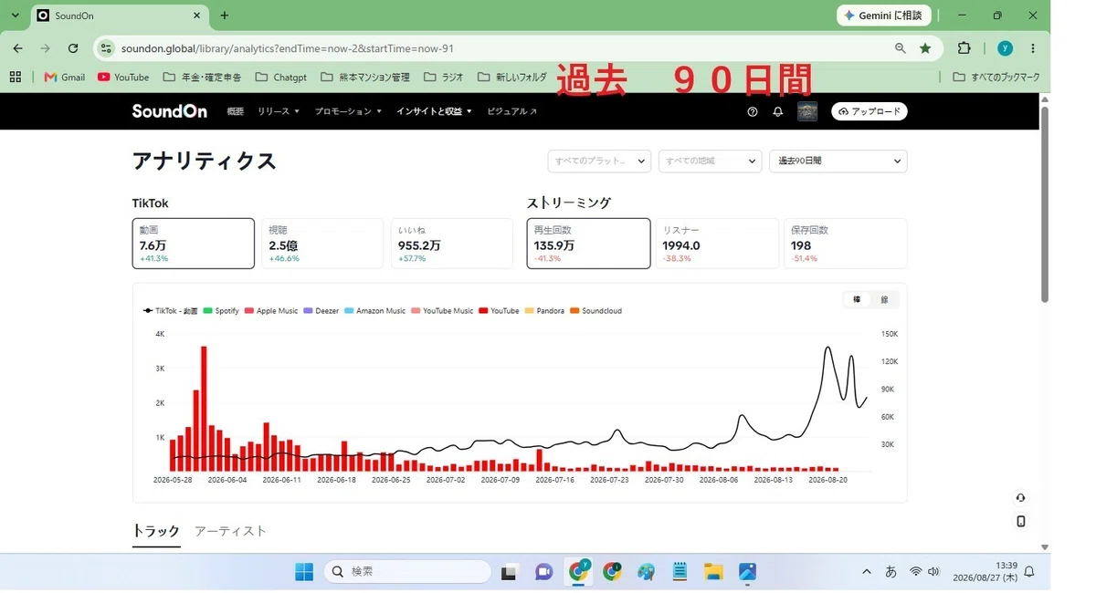Open the 年金・確定申告 bookmark folder
The image size is (1096, 593).
click(203, 78)
